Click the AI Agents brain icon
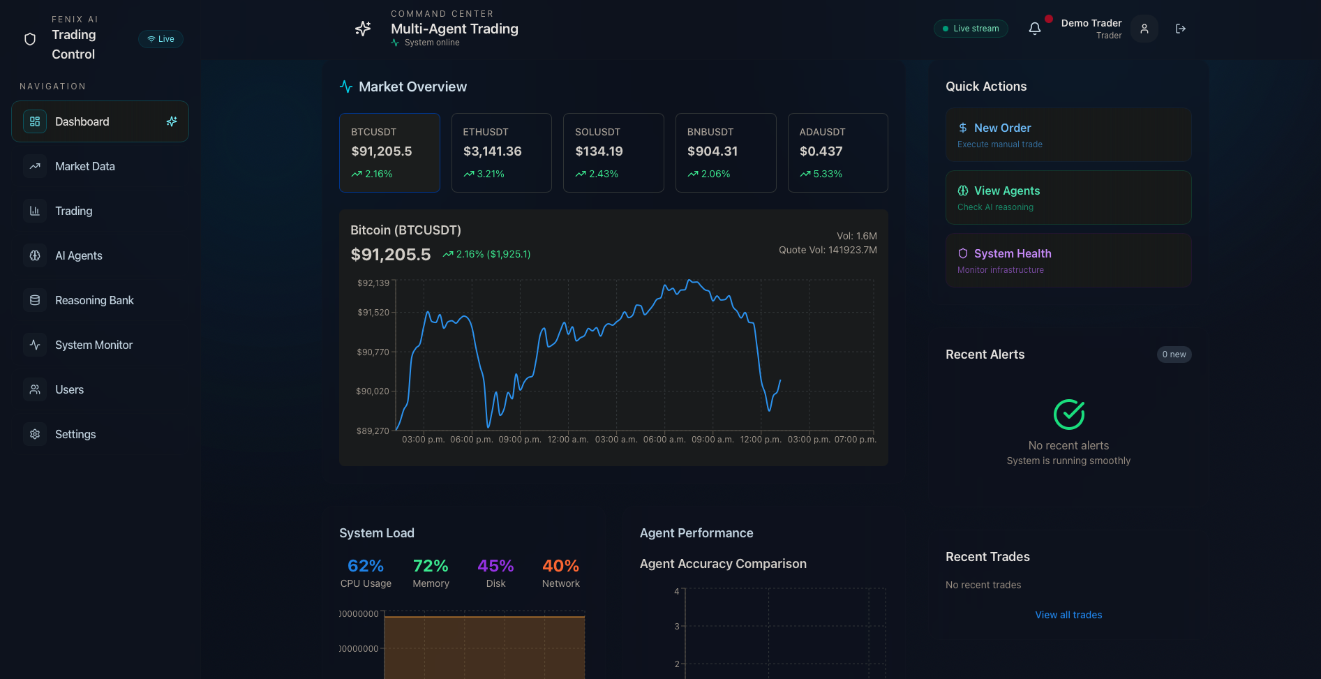The image size is (1321, 679). click(35, 255)
